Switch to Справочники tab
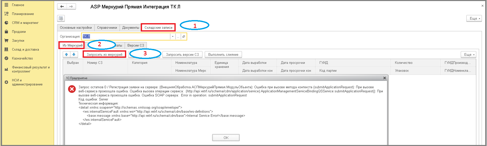Image resolution: width=487 pixels, height=146 pixels. click(107, 27)
